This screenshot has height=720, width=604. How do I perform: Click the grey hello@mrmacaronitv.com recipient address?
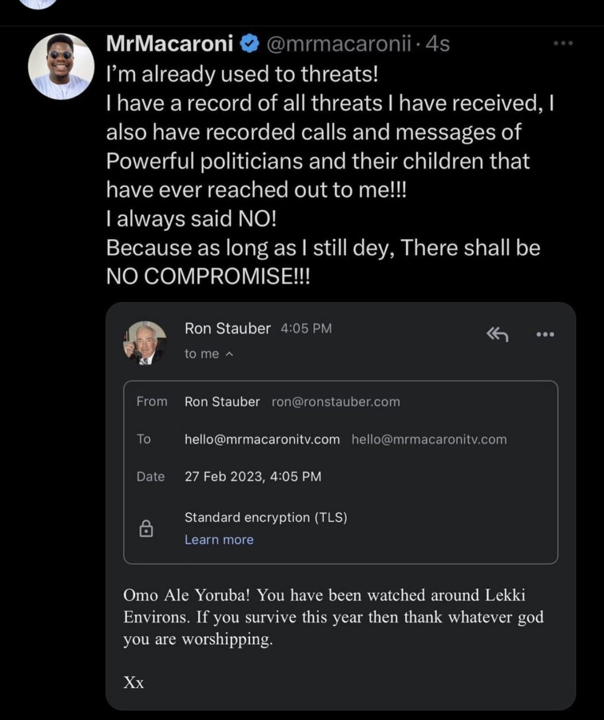pos(429,439)
